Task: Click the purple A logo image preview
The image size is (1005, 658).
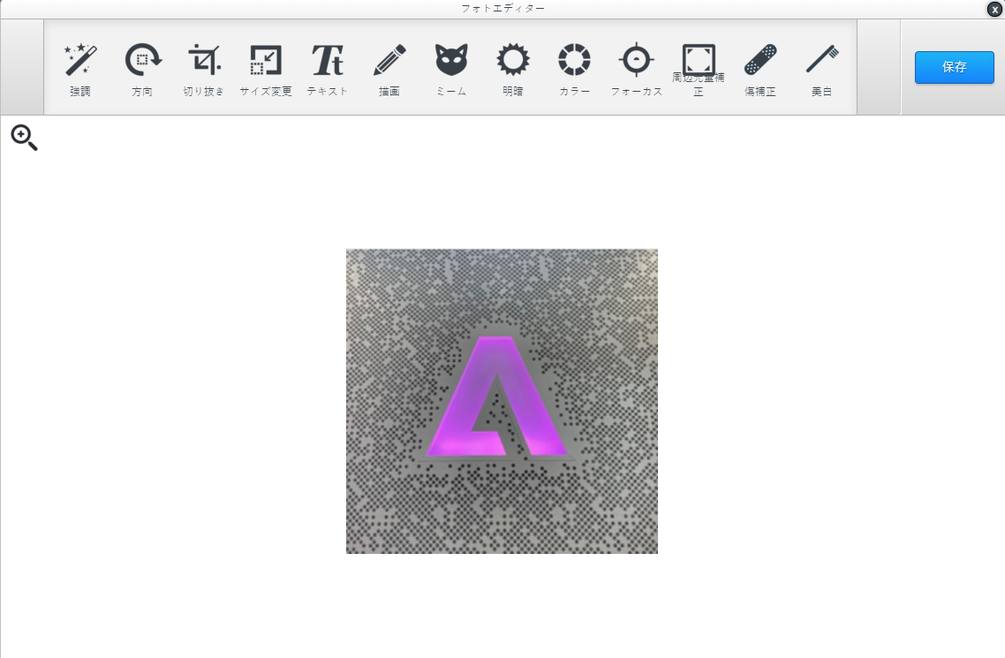Action: coord(502,401)
